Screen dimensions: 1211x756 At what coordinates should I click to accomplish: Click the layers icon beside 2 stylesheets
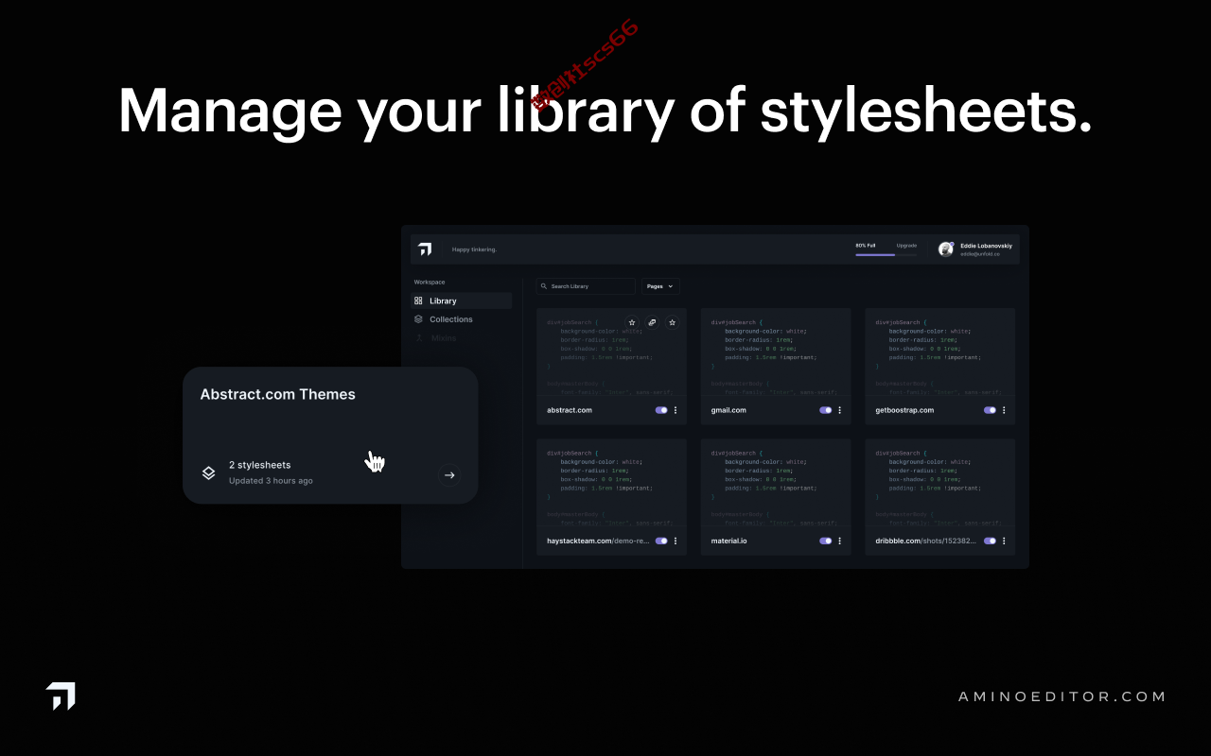point(208,472)
